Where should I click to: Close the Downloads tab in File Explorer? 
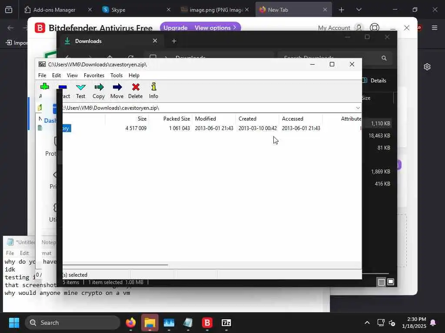[155, 41]
